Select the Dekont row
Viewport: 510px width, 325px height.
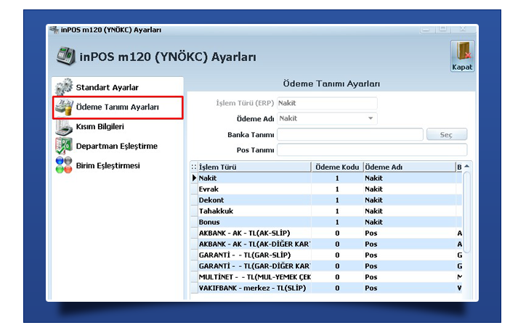(326, 200)
